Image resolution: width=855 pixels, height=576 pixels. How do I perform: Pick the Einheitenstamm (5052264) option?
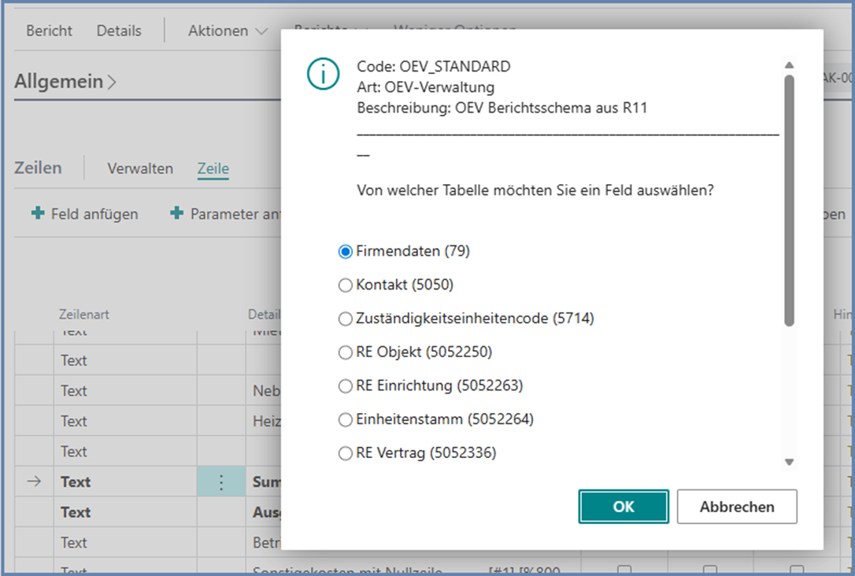click(345, 420)
